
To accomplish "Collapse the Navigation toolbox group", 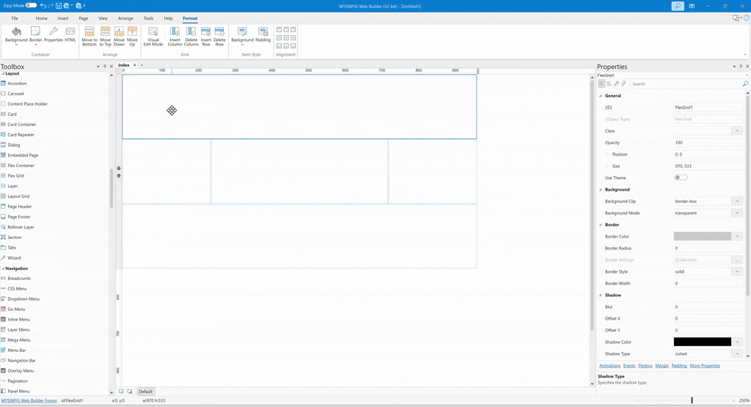I will tap(3, 268).
